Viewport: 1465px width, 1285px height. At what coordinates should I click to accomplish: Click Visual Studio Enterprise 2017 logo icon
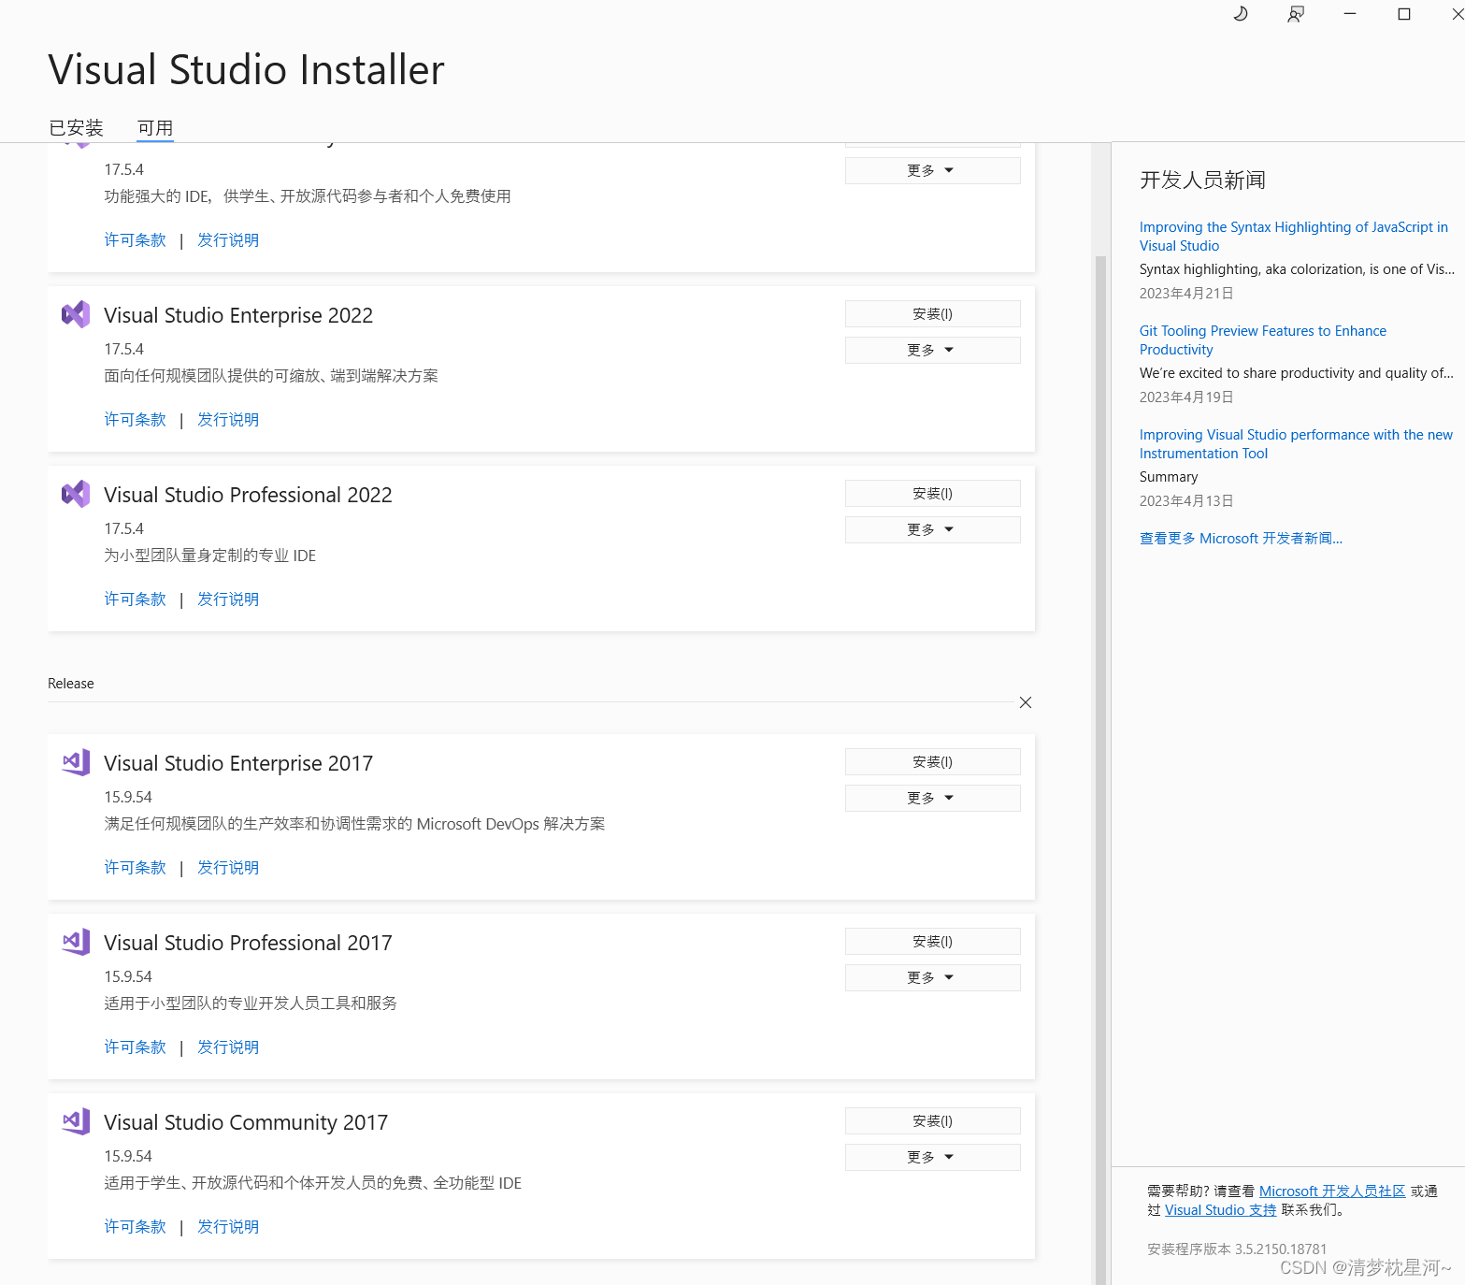[x=76, y=762]
